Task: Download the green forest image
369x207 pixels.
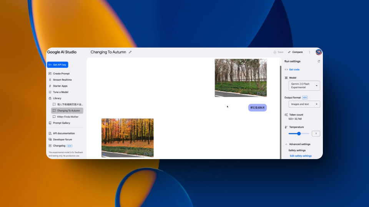Action: 259,93
